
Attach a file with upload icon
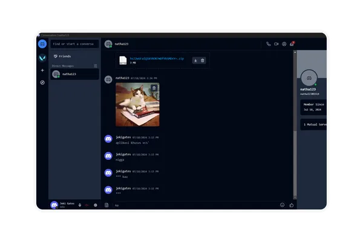[106, 205]
